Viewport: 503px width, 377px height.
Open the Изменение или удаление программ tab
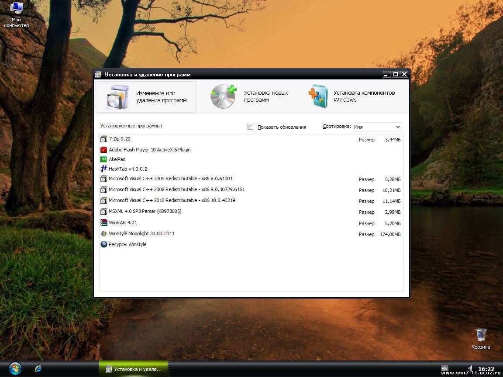(146, 97)
